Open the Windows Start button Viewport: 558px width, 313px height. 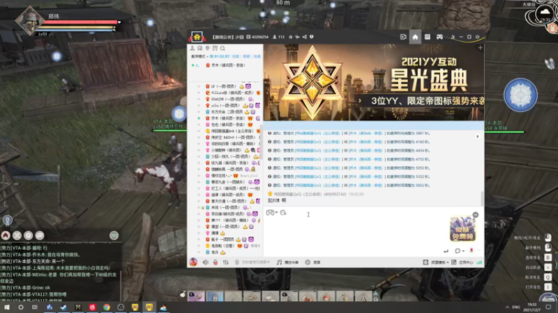tap(7, 307)
